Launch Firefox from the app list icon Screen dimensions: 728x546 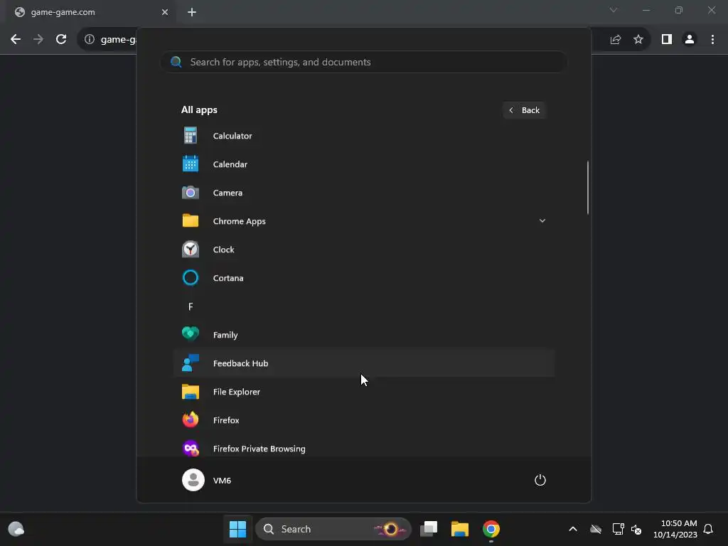click(191, 419)
